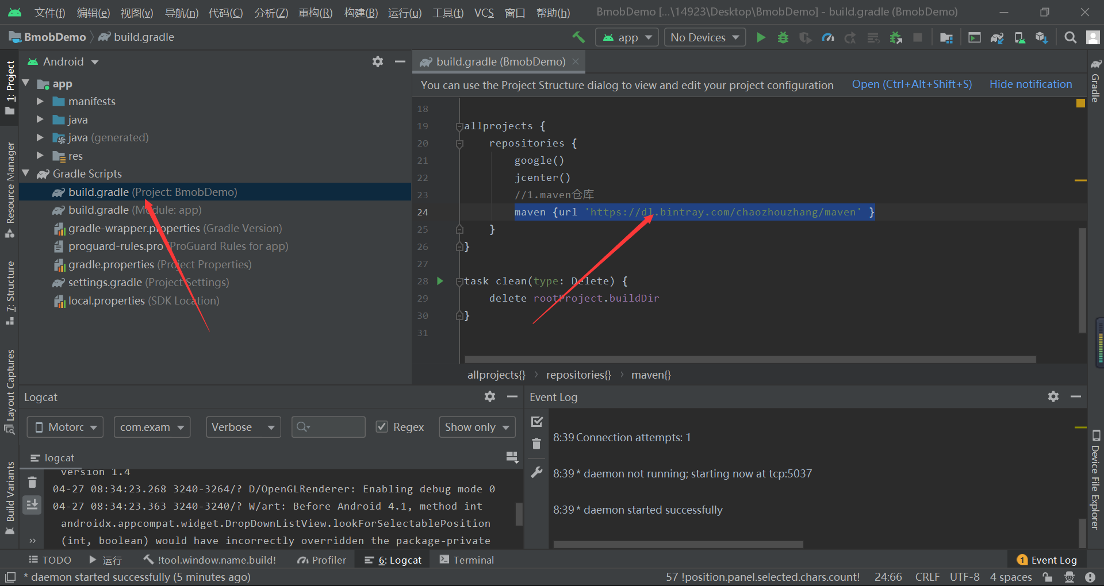
Task: Disable the Regex filter checkbox
Action: [x=382, y=427]
